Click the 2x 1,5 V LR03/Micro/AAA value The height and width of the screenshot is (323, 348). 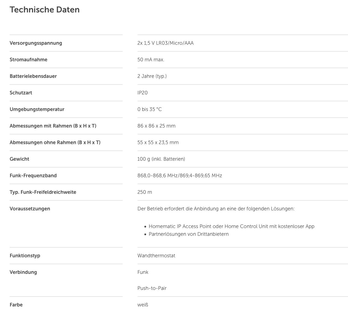(x=165, y=43)
